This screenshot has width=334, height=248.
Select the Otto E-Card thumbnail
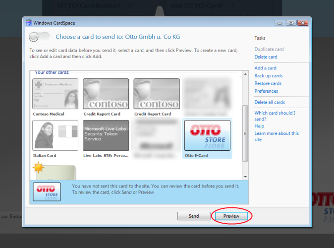point(207,135)
